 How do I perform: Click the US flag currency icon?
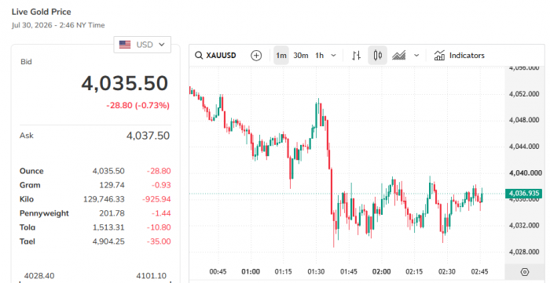tap(125, 45)
